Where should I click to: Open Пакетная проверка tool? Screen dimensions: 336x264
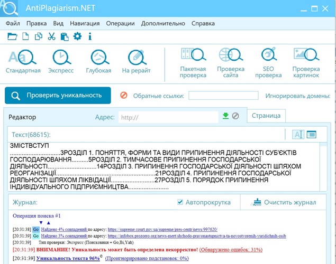point(193,63)
